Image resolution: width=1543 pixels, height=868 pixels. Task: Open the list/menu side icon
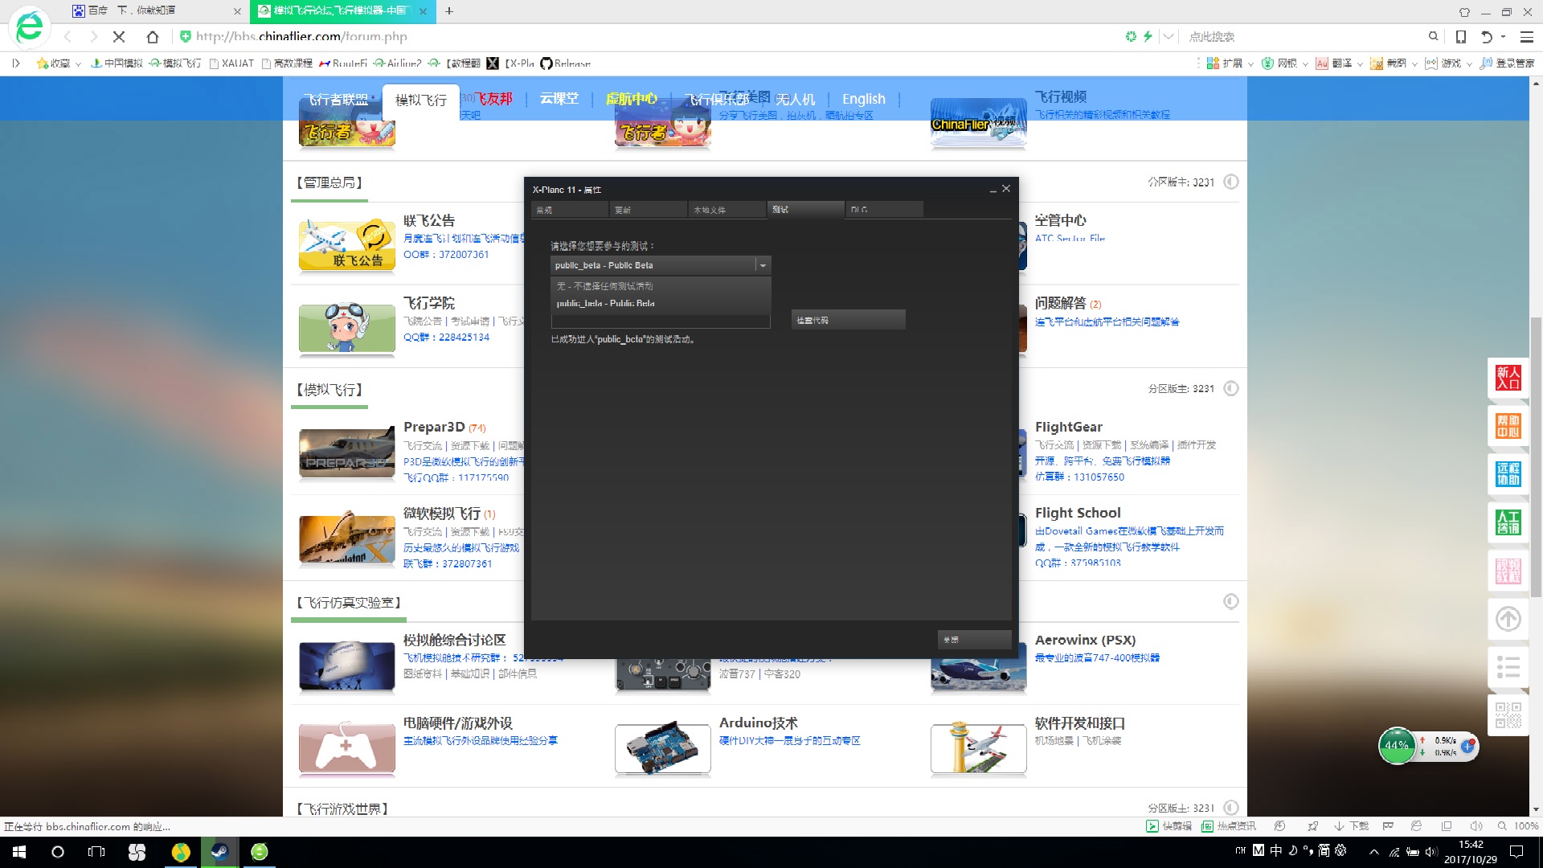pos(1508,667)
